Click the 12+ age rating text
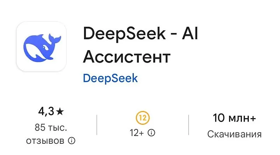Image resolution: width=280 pixels, height=155 pixels. 136,133
